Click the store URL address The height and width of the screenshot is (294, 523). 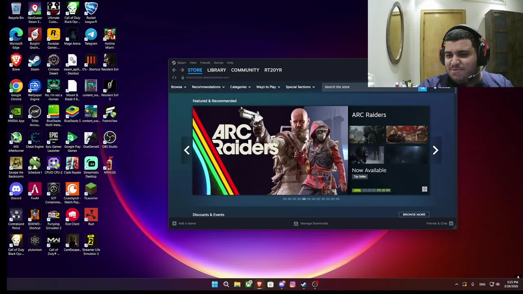click(208, 78)
